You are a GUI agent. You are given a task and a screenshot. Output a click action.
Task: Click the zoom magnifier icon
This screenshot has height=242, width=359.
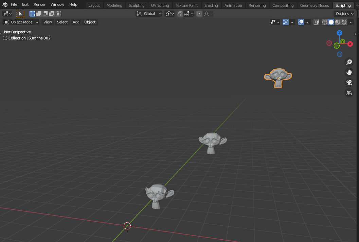click(x=349, y=62)
